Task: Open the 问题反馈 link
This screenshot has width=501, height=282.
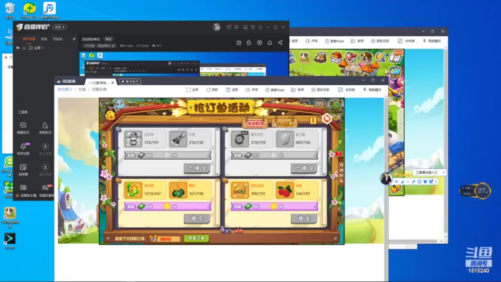Action: pyautogui.click(x=99, y=90)
